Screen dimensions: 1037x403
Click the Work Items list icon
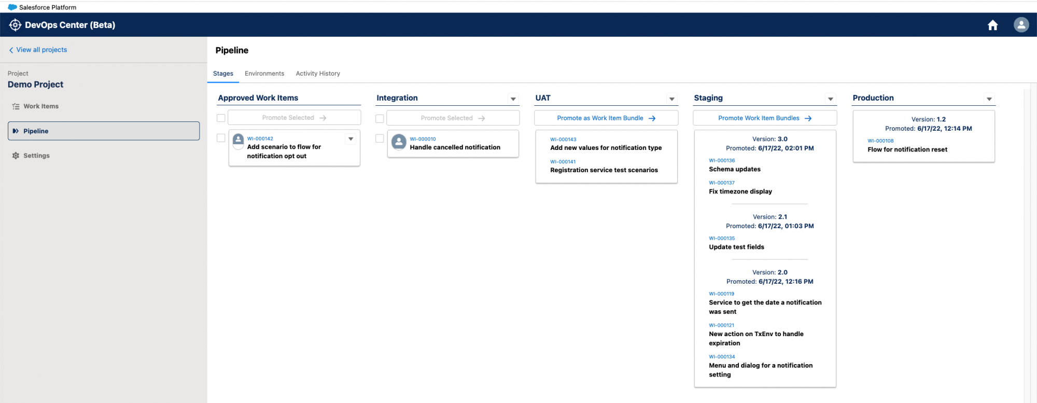point(16,106)
